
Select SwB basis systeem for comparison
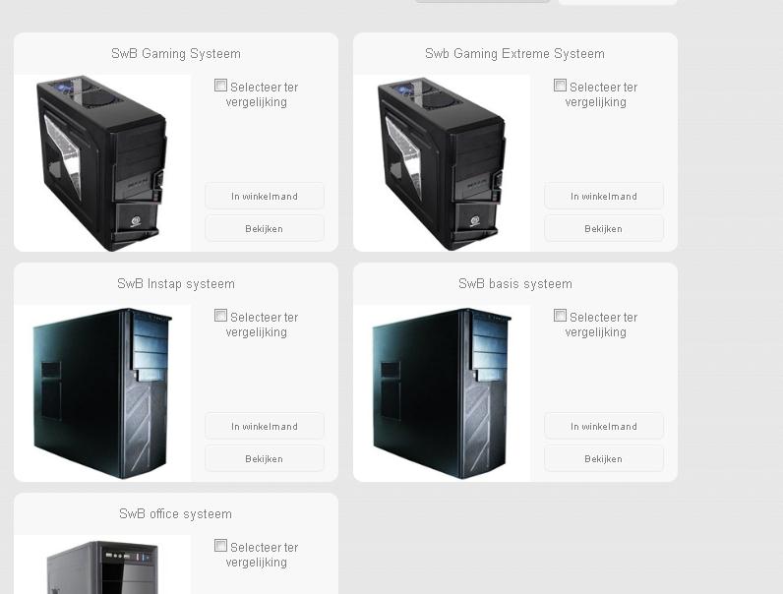tap(561, 316)
